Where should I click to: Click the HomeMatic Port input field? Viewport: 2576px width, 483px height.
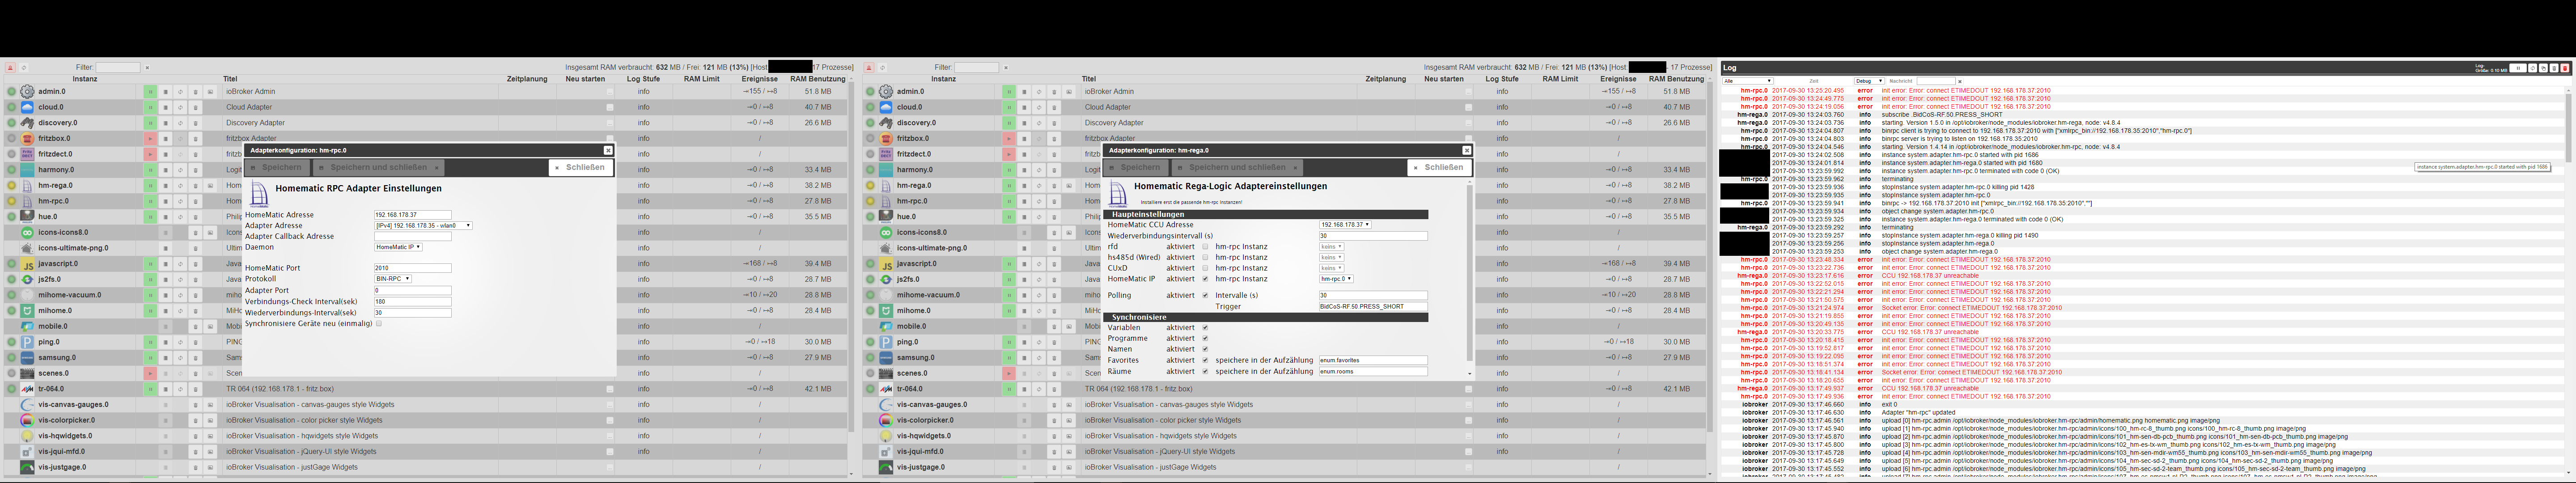pos(412,268)
